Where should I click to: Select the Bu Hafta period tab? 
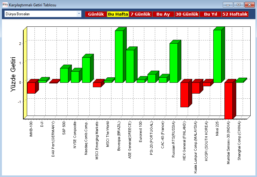pos(118,14)
